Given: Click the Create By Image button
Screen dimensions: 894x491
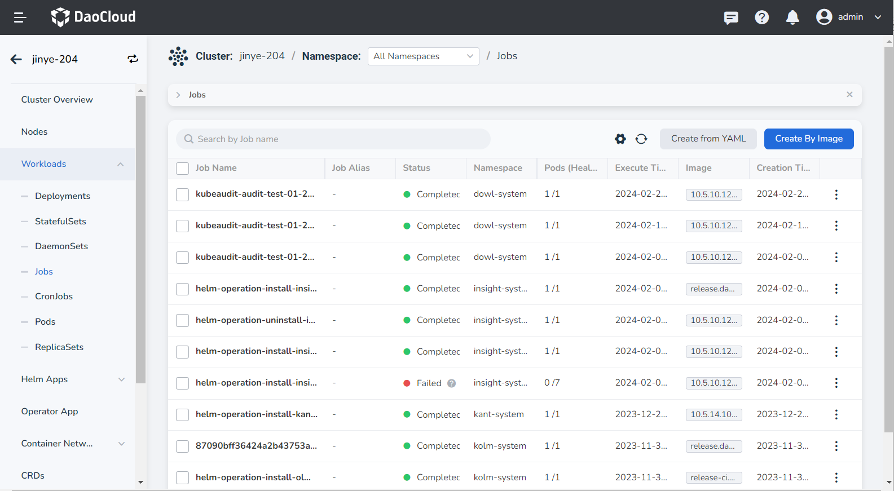Looking at the screenshot, I should coord(808,139).
